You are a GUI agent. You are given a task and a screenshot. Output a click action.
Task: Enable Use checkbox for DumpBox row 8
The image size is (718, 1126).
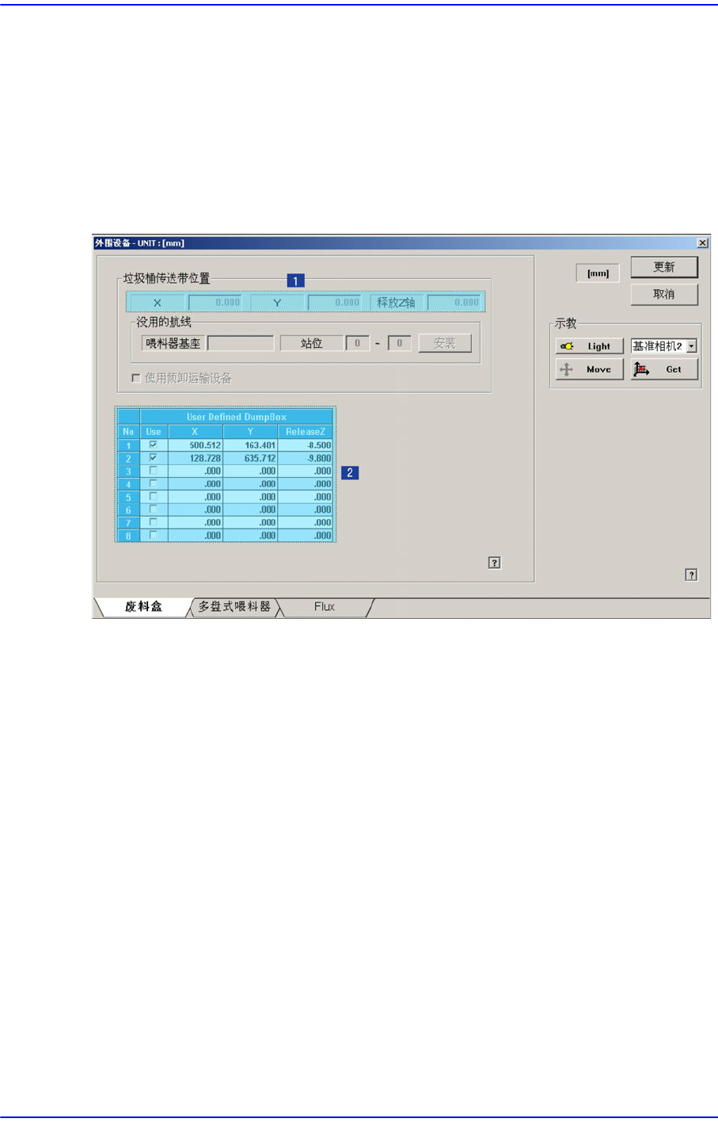point(154,535)
